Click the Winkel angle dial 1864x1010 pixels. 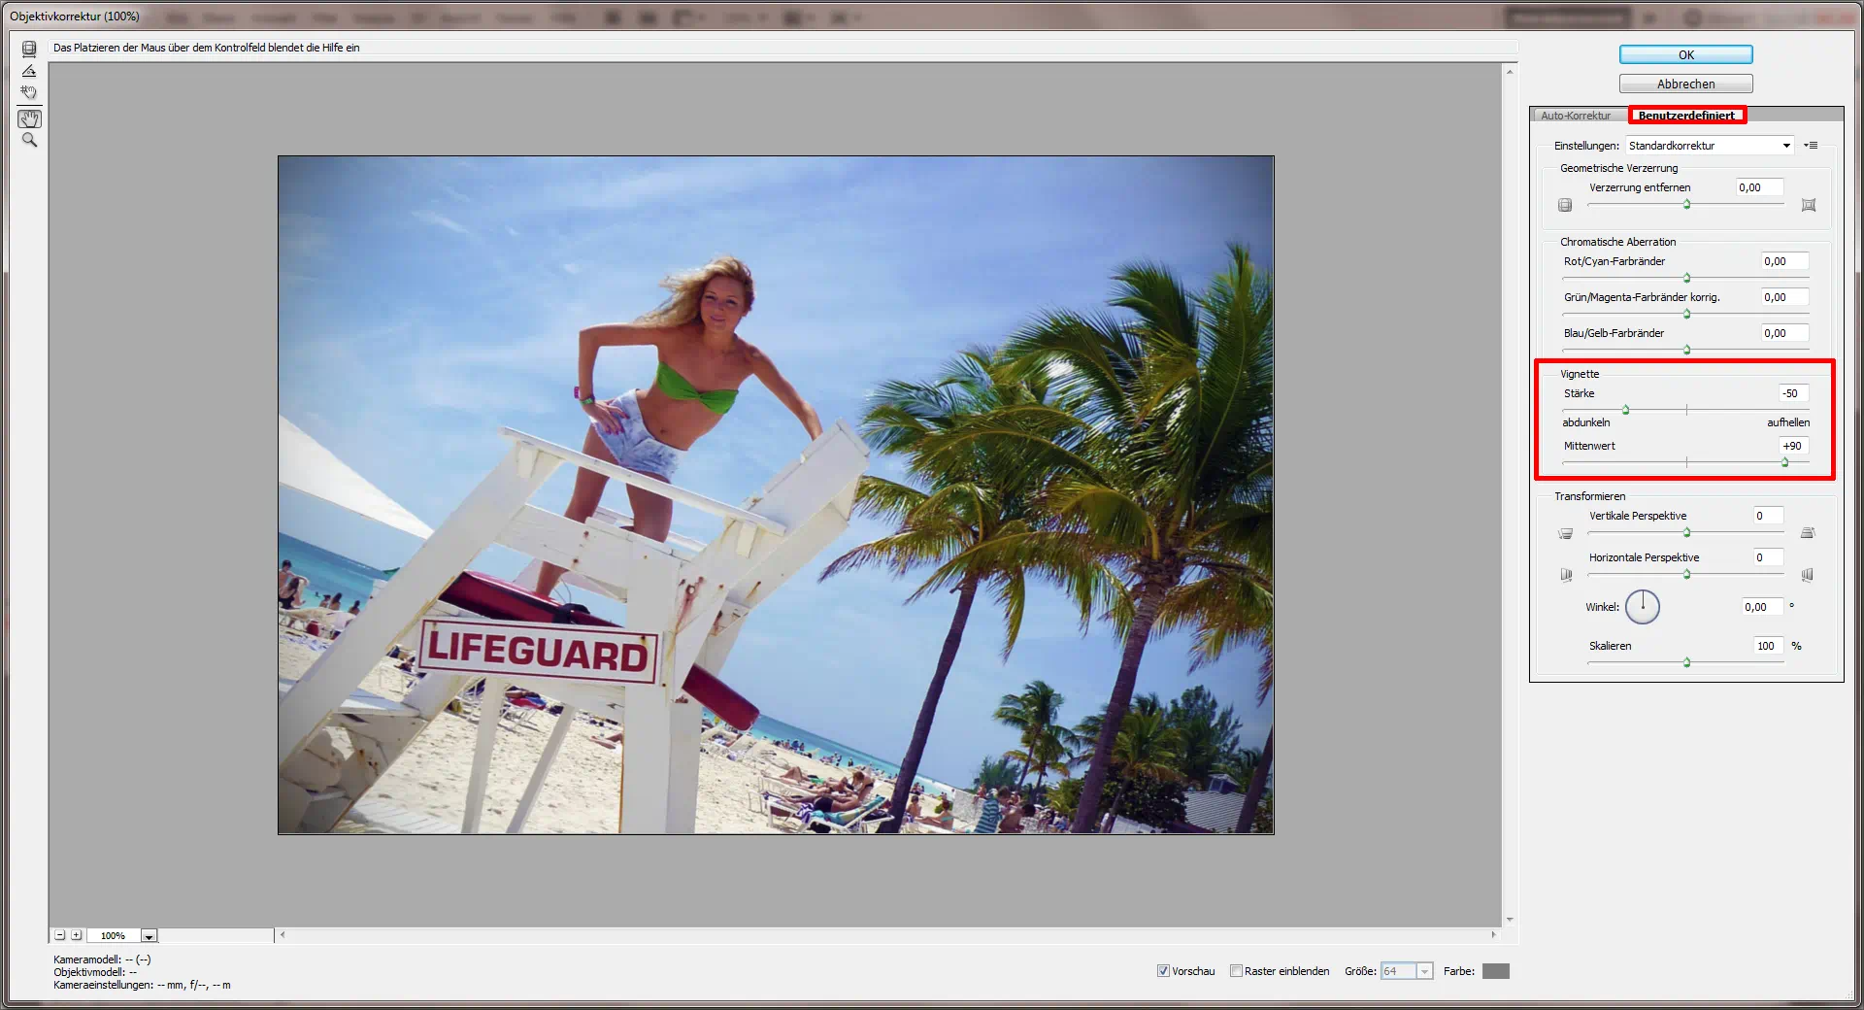(x=1643, y=607)
